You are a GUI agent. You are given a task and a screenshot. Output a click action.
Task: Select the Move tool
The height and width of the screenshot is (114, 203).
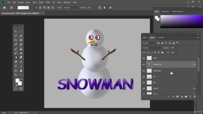pyautogui.click(x=16, y=31)
